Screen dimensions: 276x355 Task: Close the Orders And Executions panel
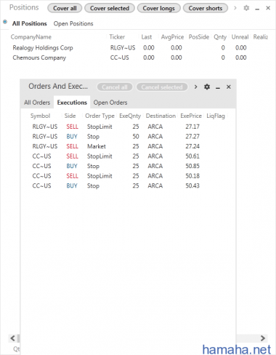(x=229, y=87)
